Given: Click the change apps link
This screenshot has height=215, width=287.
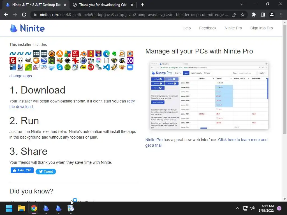Looking at the screenshot, I should click(21, 76).
